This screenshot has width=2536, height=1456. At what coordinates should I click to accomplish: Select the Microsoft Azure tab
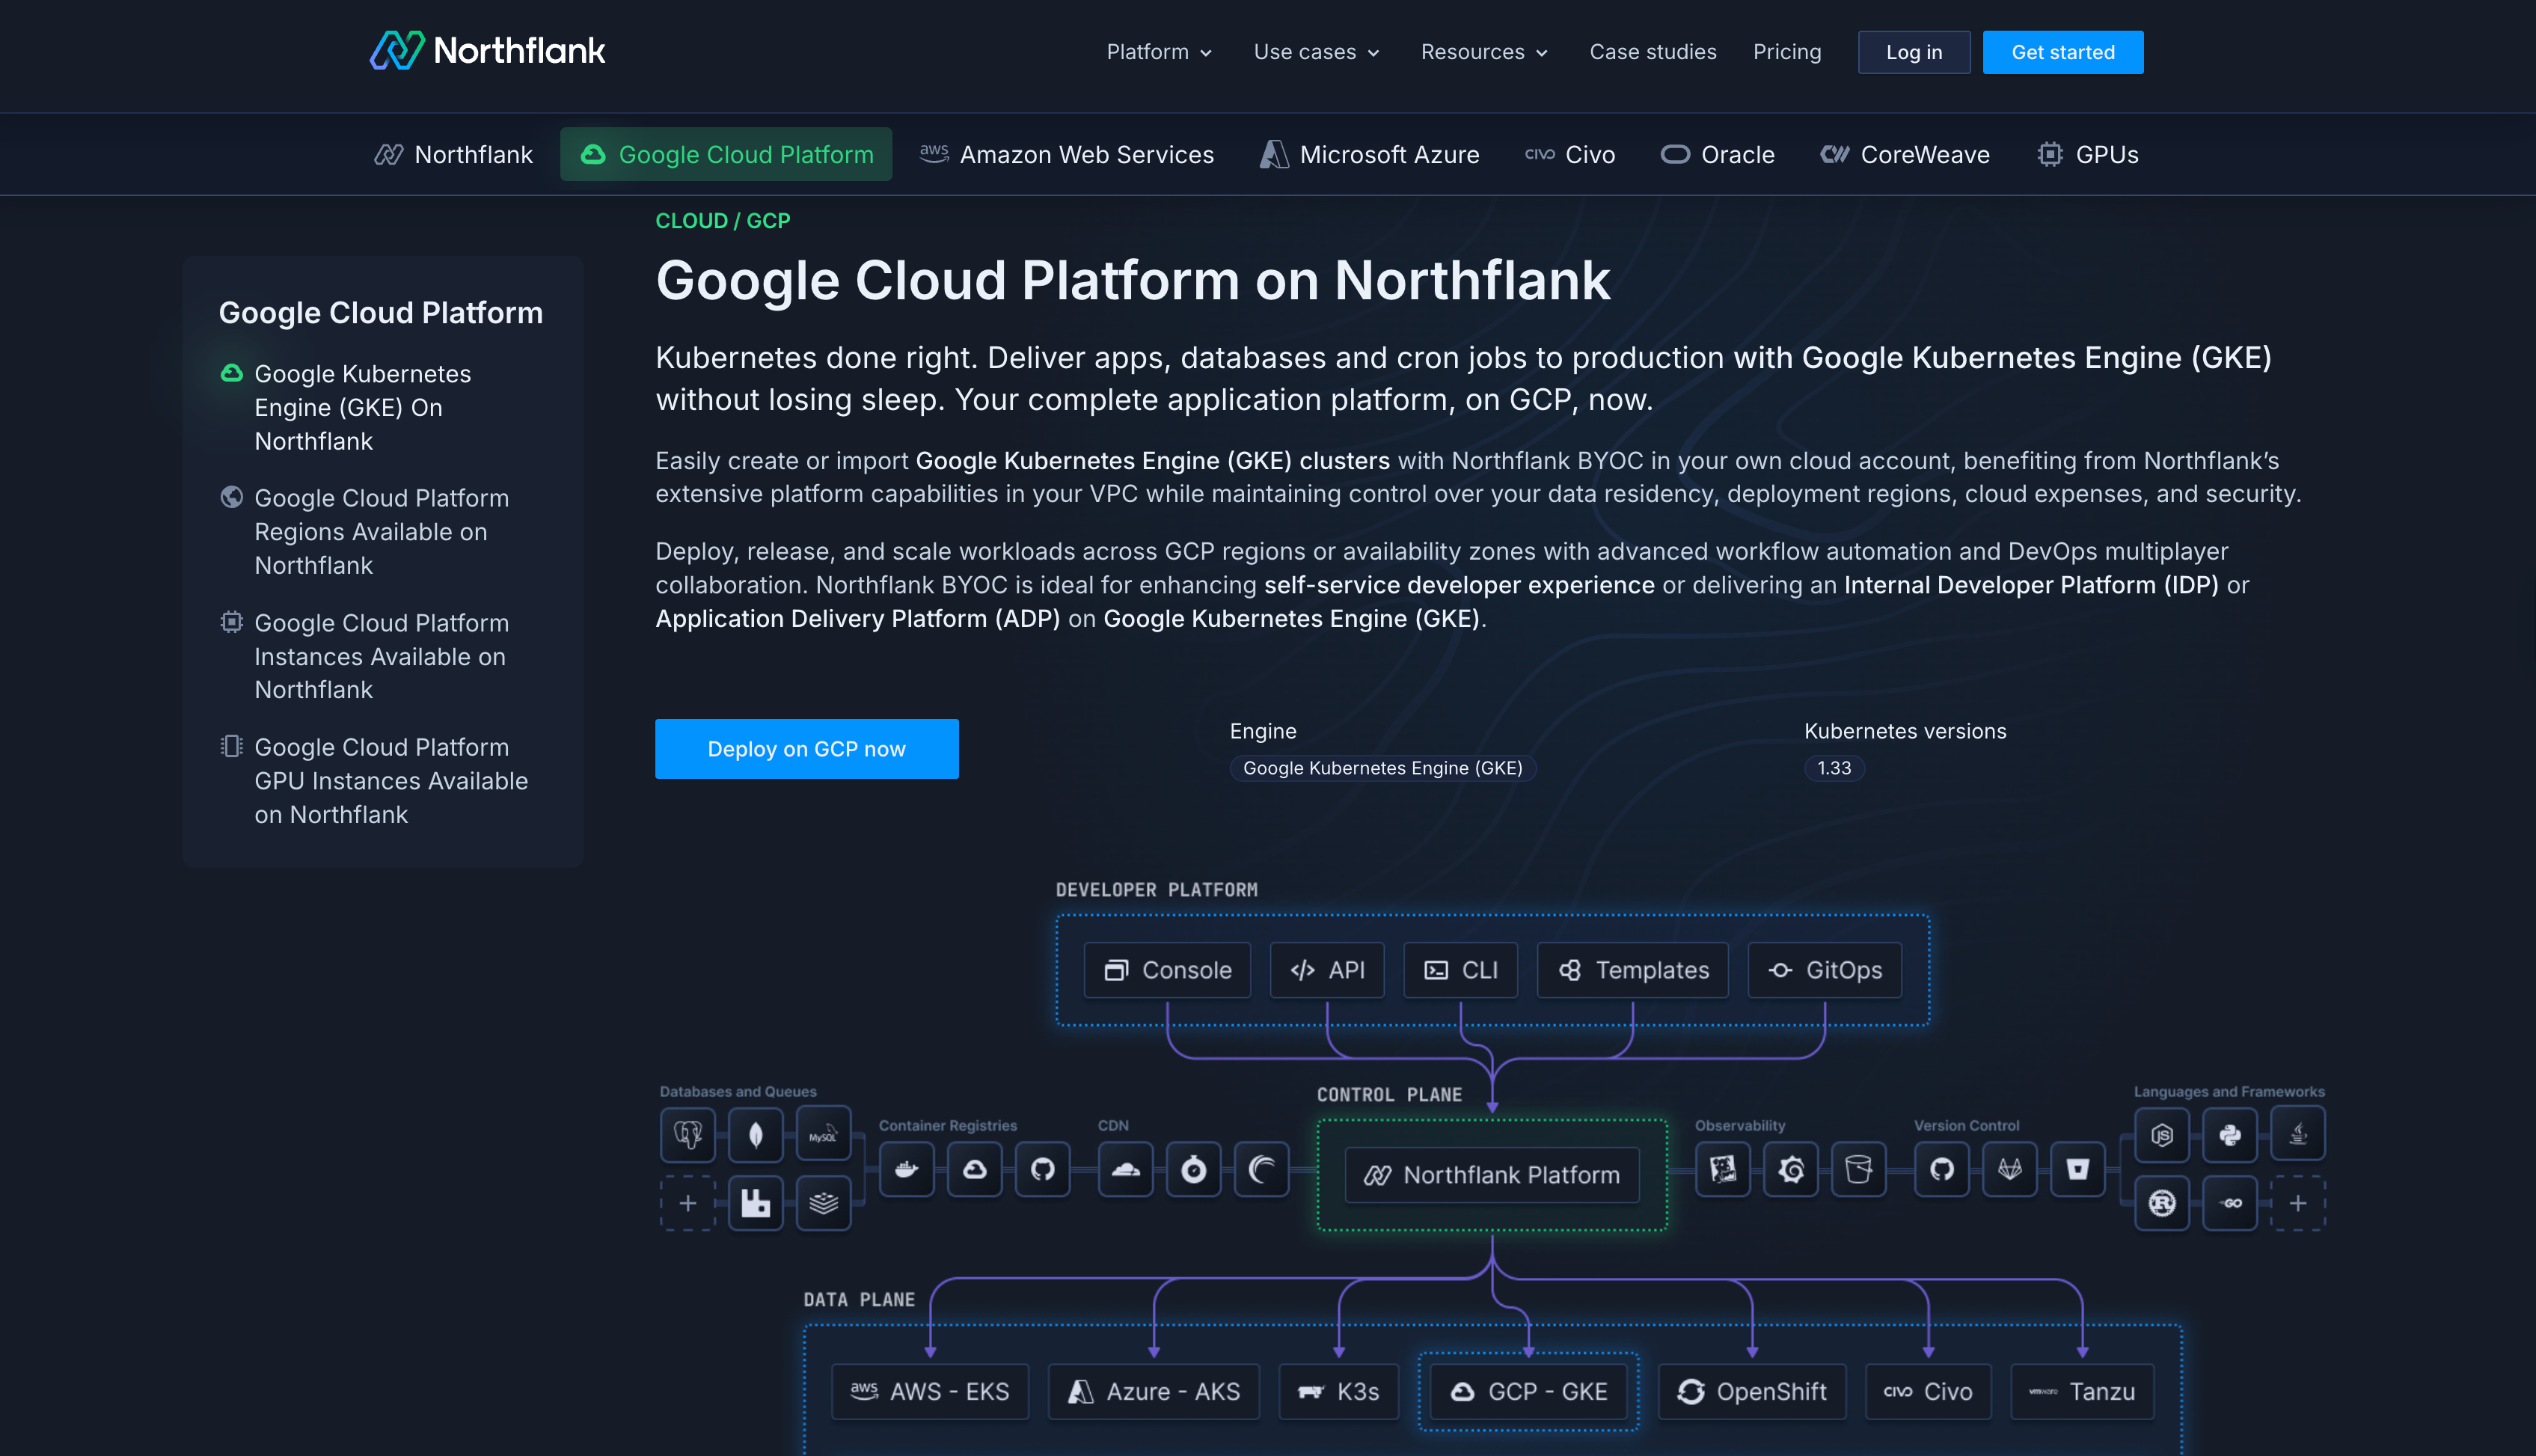[1370, 154]
